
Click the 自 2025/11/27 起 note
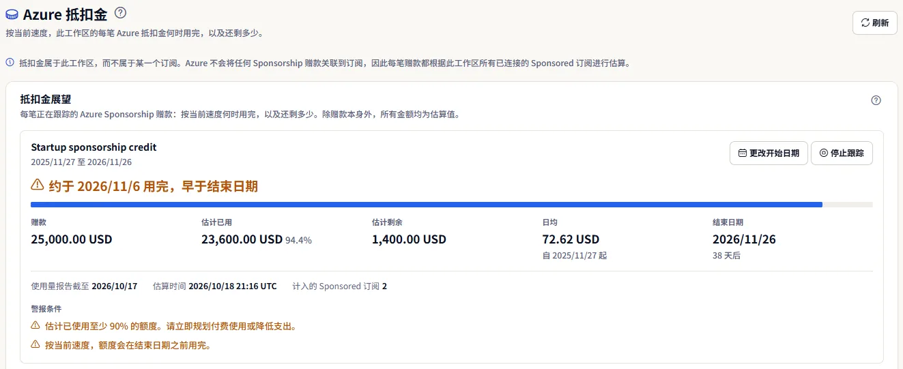(574, 256)
